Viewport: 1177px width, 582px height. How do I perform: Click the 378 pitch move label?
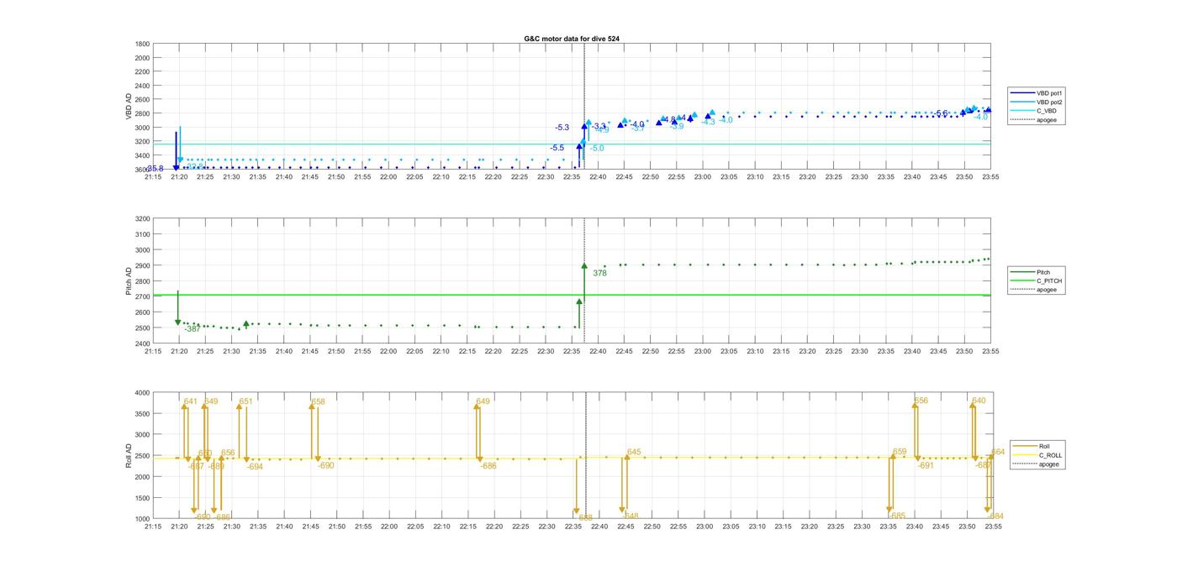[x=599, y=273]
